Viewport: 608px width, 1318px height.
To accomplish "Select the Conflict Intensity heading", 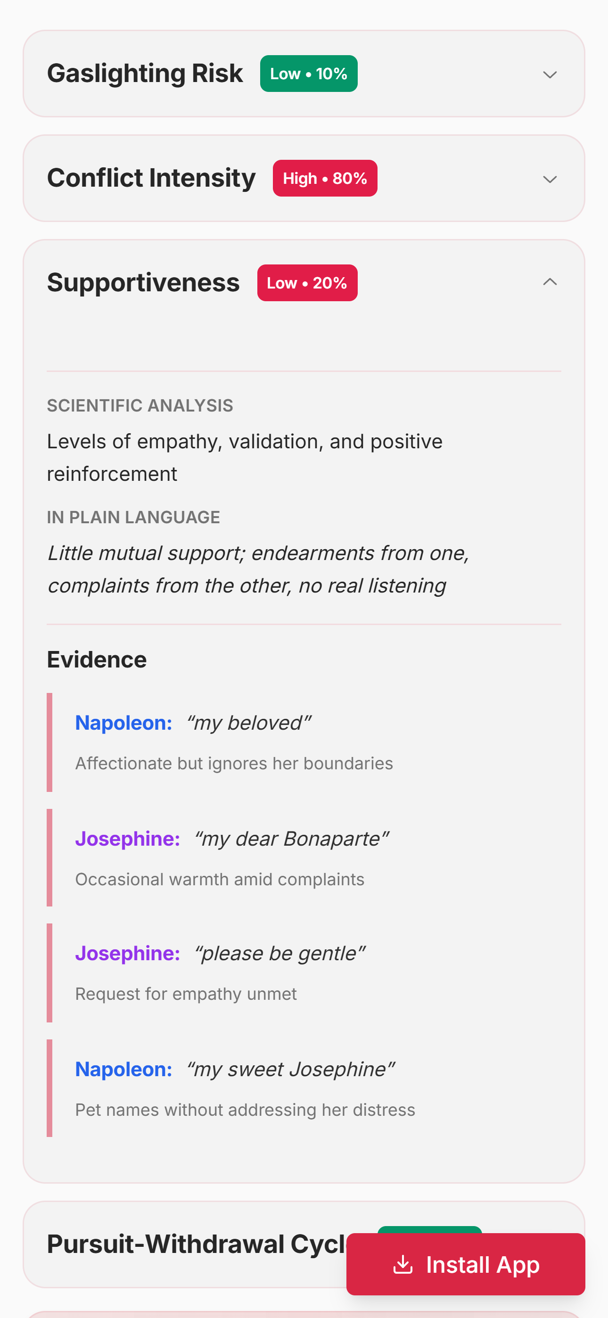I will point(151,178).
